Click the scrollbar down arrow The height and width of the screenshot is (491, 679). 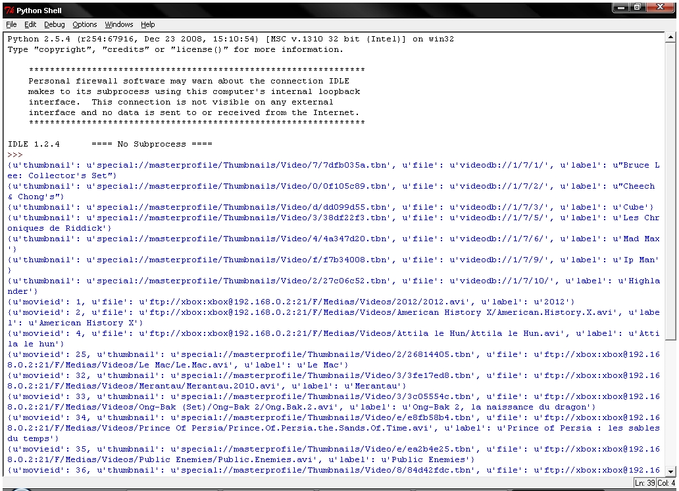[670, 471]
